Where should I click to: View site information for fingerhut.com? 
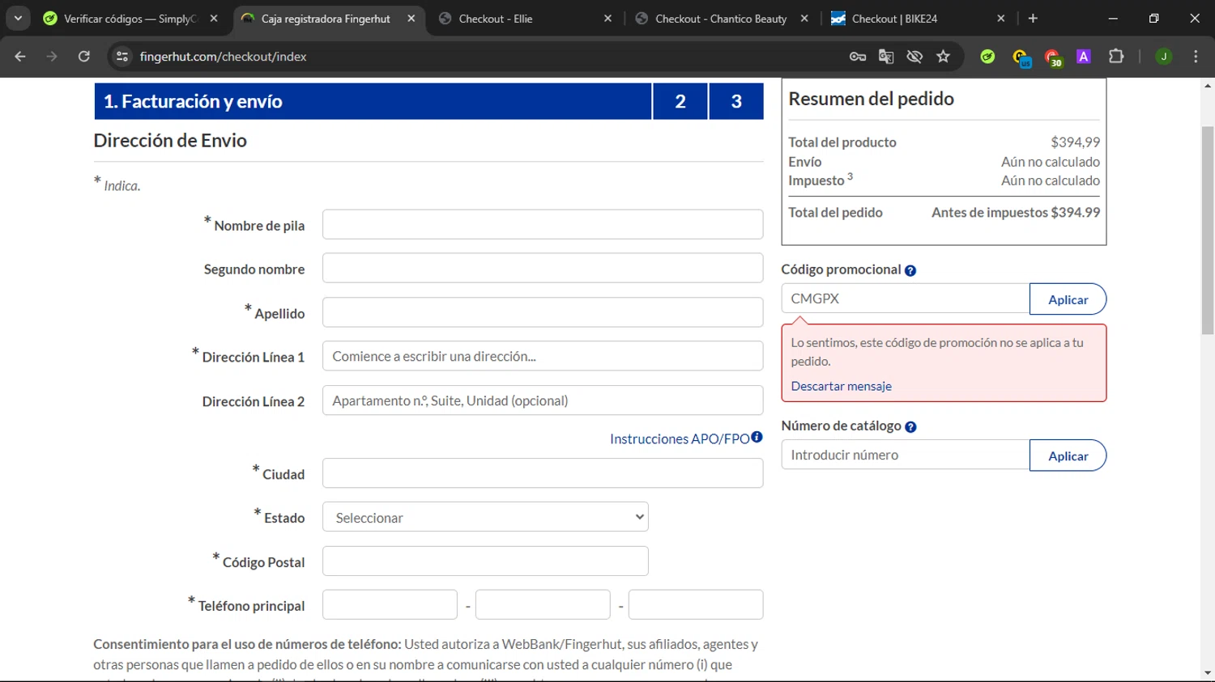point(122,57)
